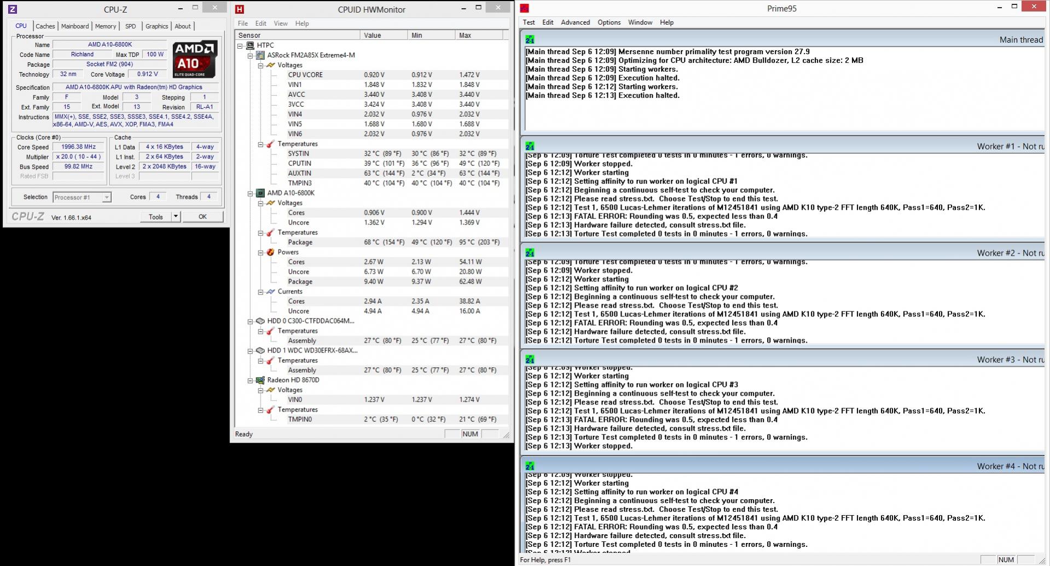Click the Radeon HD 8670D graphics card icon
Viewport: 1050px width, 566px height.
click(260, 380)
